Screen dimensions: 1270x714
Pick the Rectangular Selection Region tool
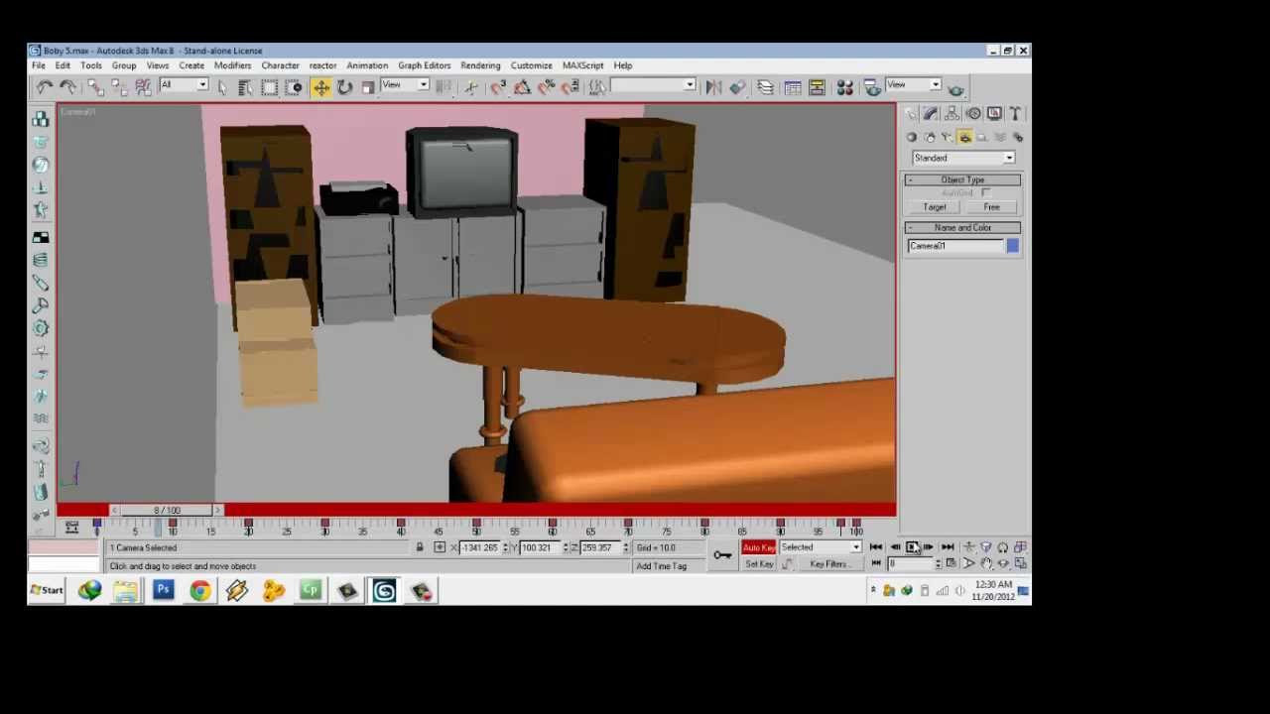point(270,87)
